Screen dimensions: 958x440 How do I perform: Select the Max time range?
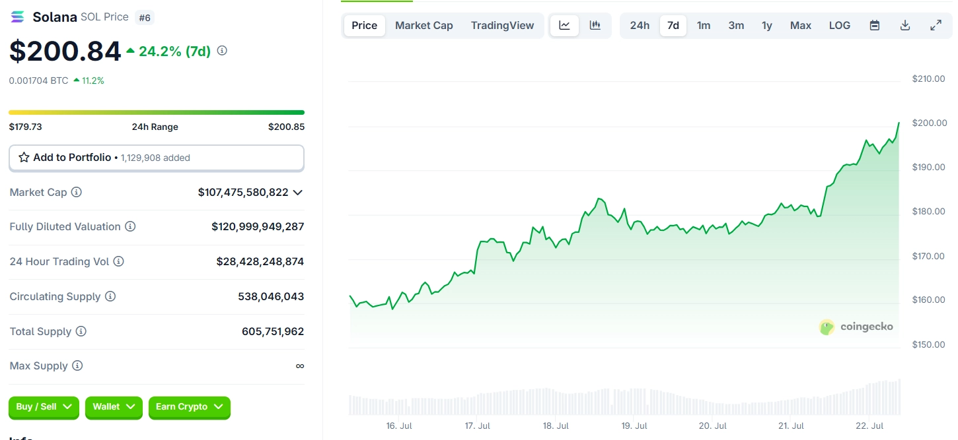tap(801, 25)
